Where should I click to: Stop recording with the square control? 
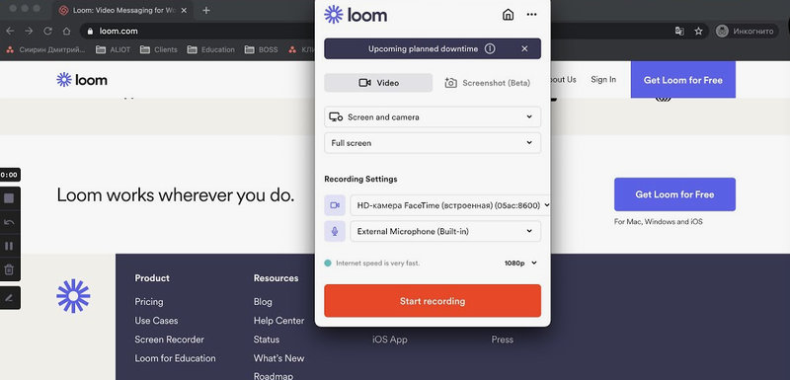[x=9, y=198]
